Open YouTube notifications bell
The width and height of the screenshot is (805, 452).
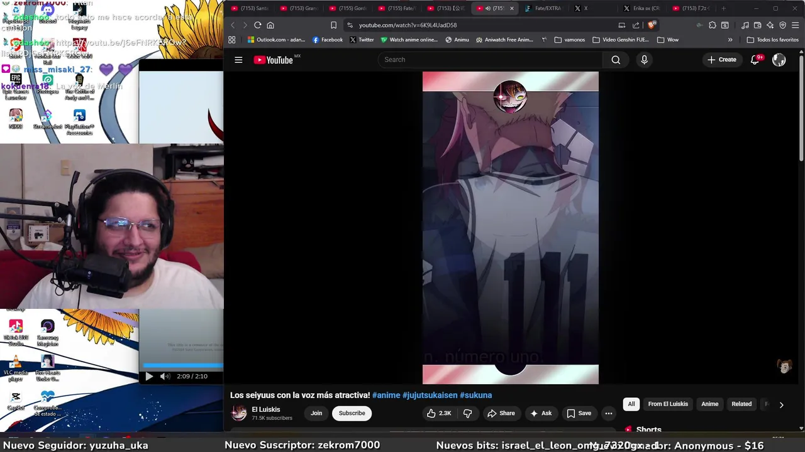coord(755,60)
